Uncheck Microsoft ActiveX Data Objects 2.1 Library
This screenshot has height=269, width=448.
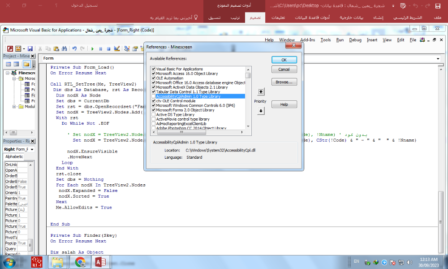tap(153, 87)
